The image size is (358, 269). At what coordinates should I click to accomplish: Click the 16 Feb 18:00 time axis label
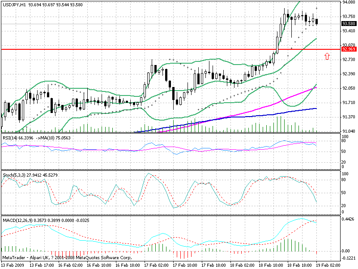(128, 265)
